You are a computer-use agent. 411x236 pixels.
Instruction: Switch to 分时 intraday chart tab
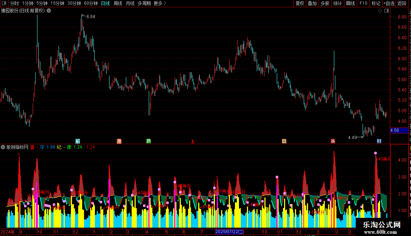tap(15, 3)
